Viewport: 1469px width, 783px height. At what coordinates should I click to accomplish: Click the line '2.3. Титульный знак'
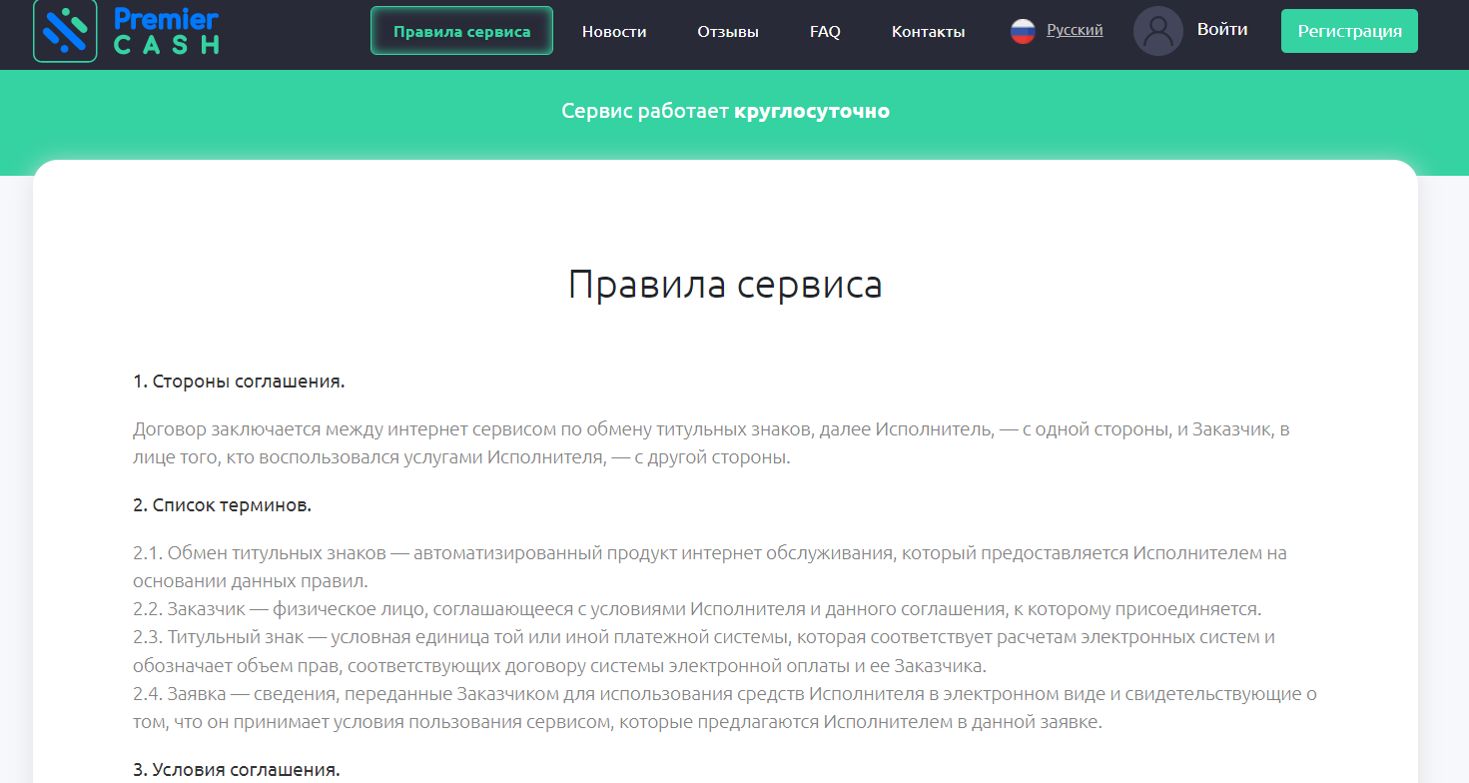[704, 651]
